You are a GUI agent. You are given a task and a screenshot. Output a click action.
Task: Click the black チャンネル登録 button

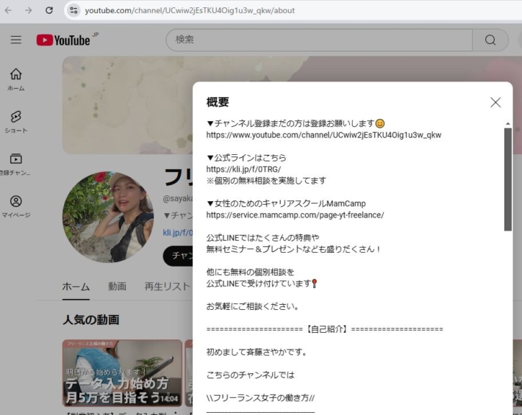click(178, 256)
